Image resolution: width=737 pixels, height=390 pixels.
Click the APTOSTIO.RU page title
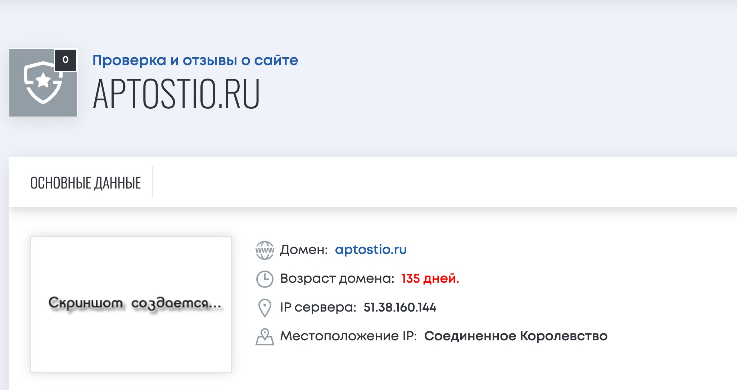(x=176, y=94)
